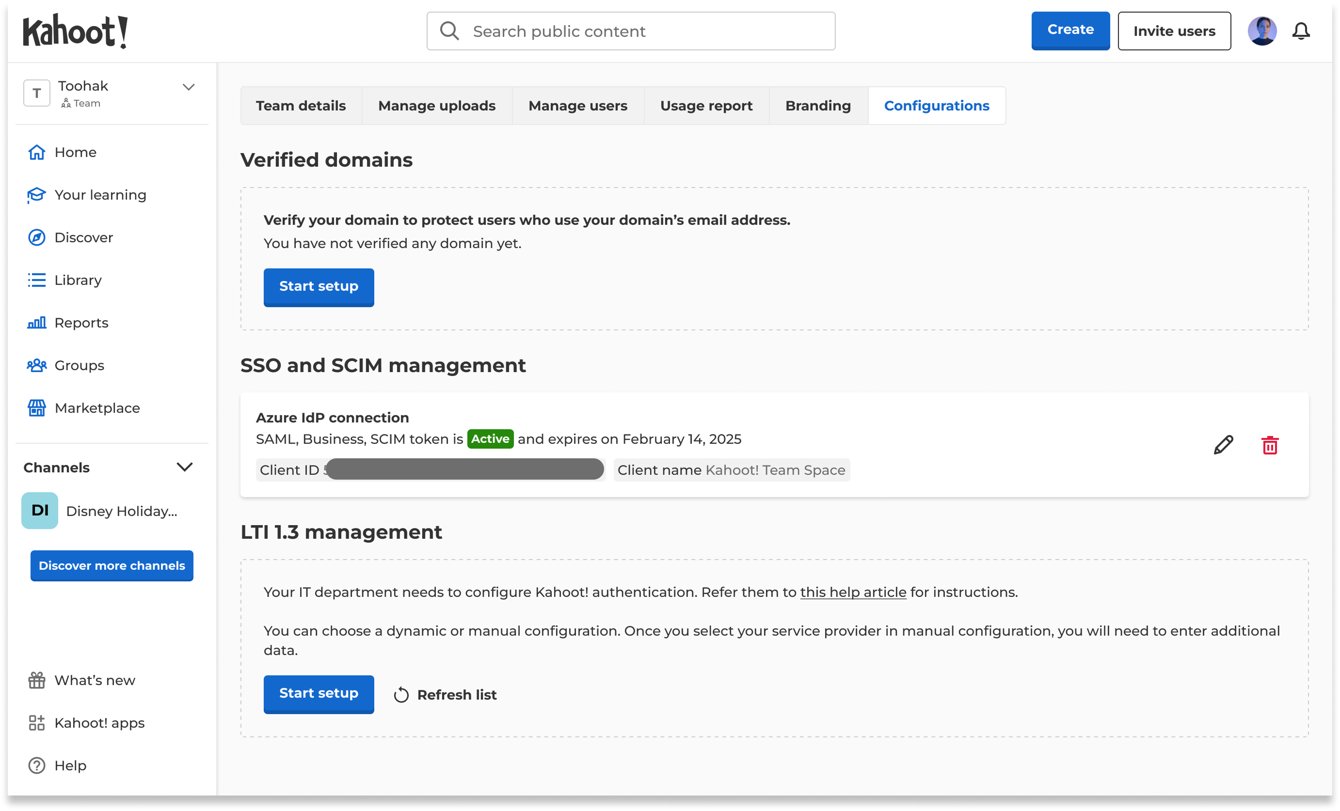This screenshot has height=811, width=1340.
Task: Click the Toohak team name
Action: [83, 86]
